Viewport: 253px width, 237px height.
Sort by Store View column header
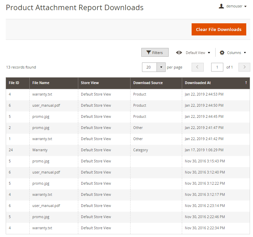[x=90, y=83]
